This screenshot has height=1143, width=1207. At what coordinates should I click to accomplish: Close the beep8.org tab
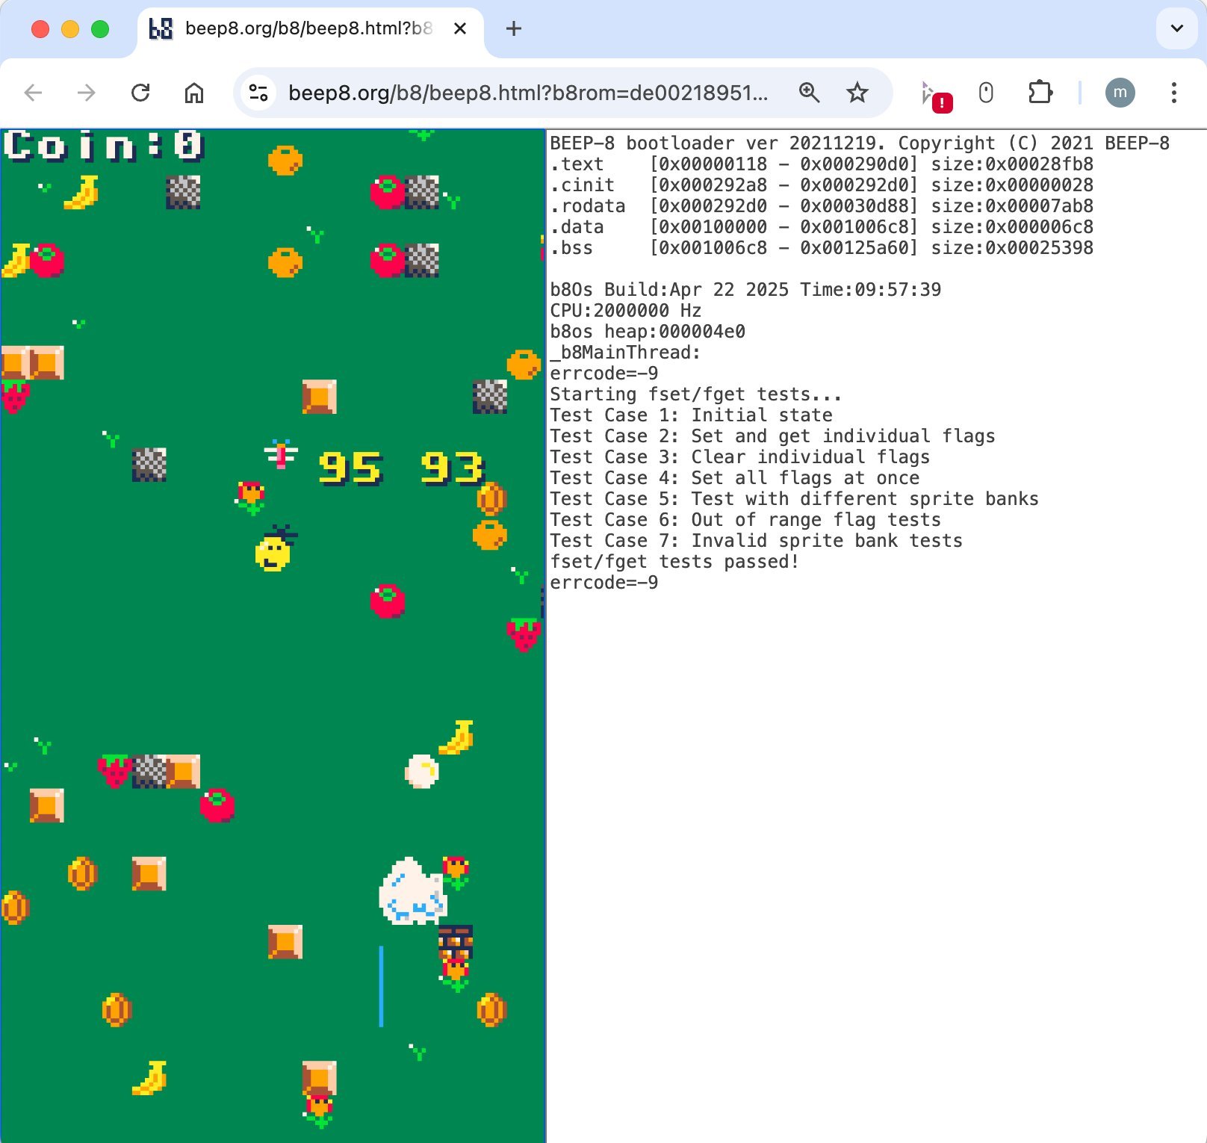(x=460, y=28)
